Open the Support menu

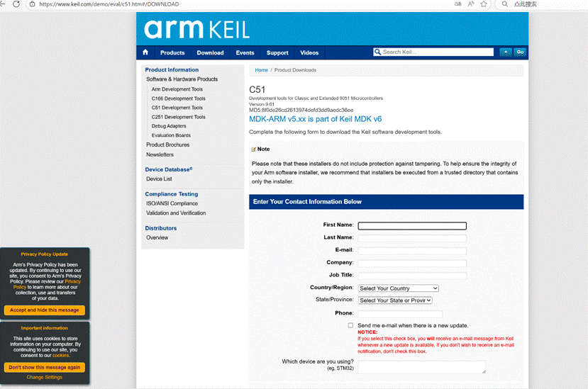pyautogui.click(x=277, y=53)
